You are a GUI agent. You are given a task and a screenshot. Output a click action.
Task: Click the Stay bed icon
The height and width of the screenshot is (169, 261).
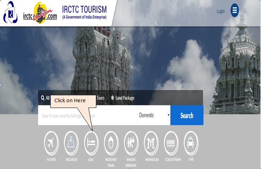(x=91, y=143)
